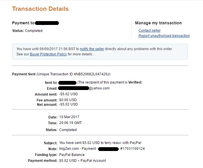Click the redacted email ending in @yahoo.com
The image size is (203, 168).
click(x=84, y=88)
